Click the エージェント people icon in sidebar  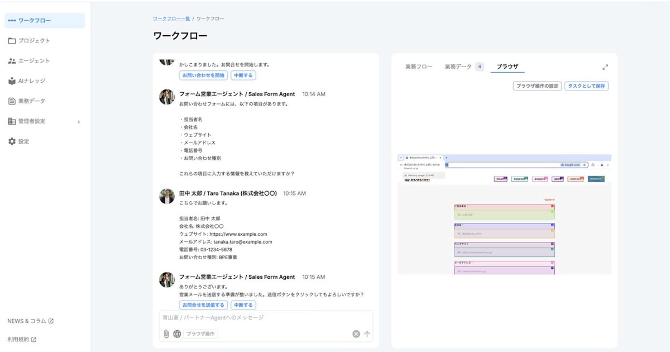tap(12, 60)
